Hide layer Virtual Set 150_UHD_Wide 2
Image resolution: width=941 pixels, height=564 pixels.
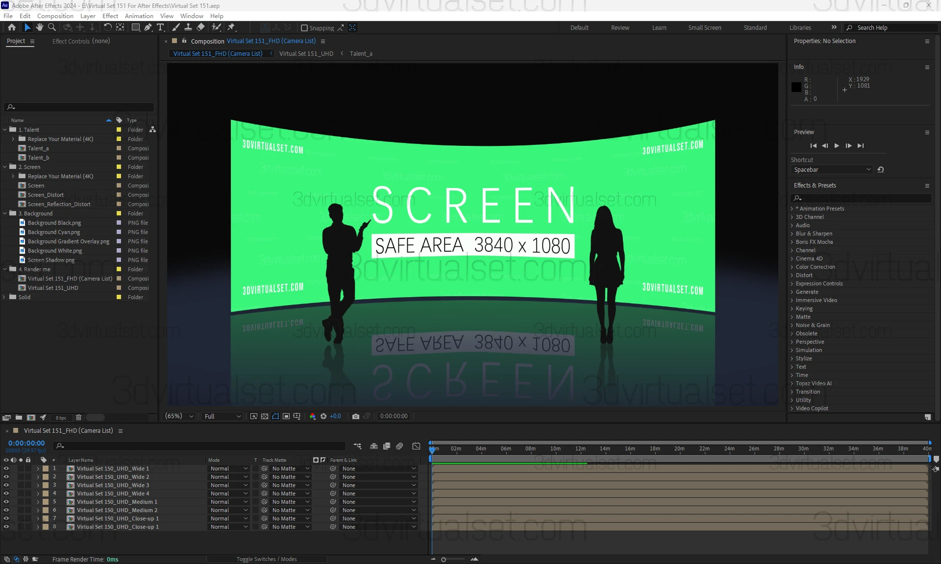[x=6, y=477]
